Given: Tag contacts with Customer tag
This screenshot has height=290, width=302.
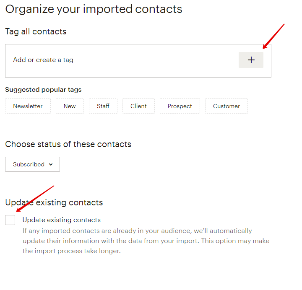Looking at the screenshot, I should pyautogui.click(x=226, y=106).
